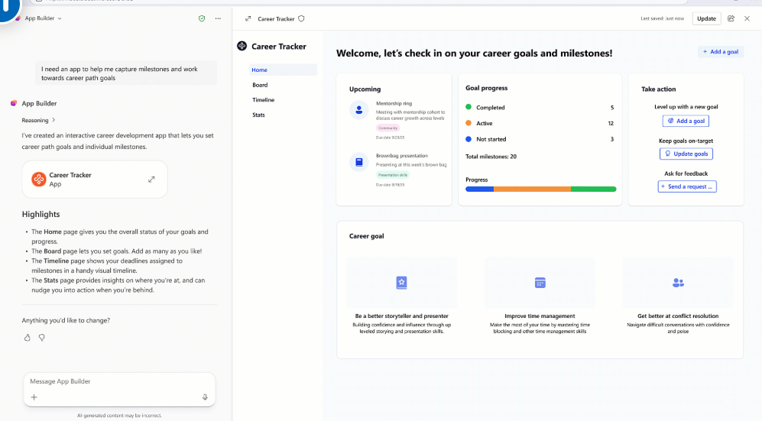
Task: Click the storyteller and presenter goal icon
Action: 401,283
